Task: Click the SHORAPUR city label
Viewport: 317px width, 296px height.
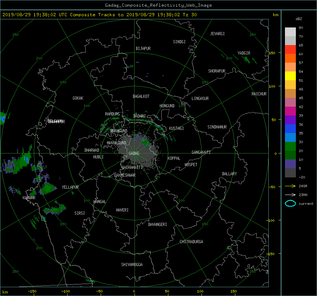Action: click(217, 71)
